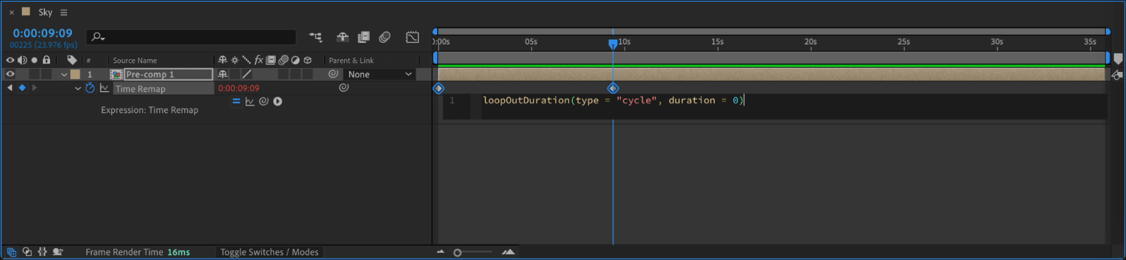Open the Composition Mini-Flowchart
This screenshot has width=1126, height=260.
[315, 37]
